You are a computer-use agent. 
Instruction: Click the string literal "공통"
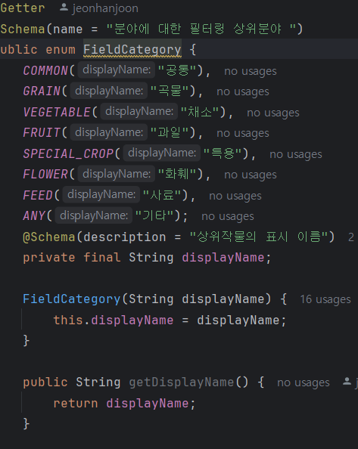click(177, 70)
